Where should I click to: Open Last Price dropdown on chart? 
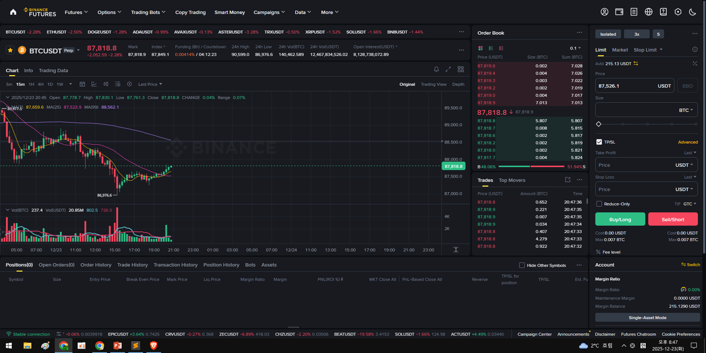tap(150, 84)
